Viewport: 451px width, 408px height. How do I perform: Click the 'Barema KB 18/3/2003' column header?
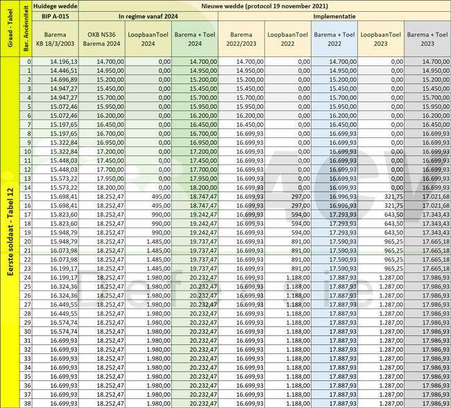coord(56,39)
